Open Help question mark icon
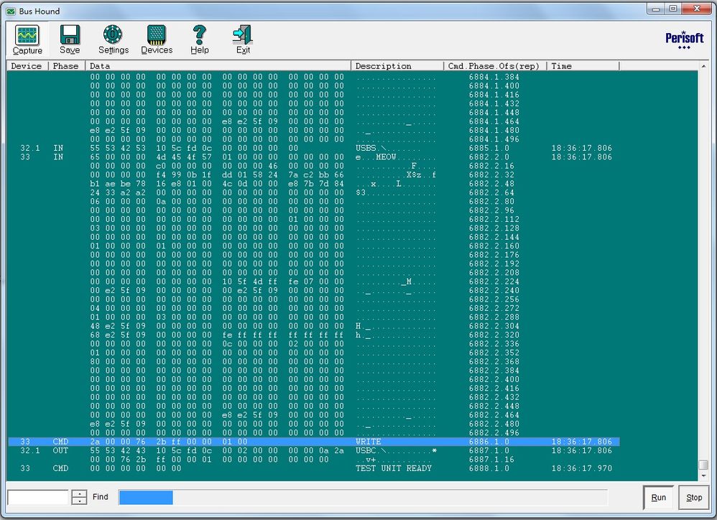This screenshot has height=520, width=717. [200, 34]
